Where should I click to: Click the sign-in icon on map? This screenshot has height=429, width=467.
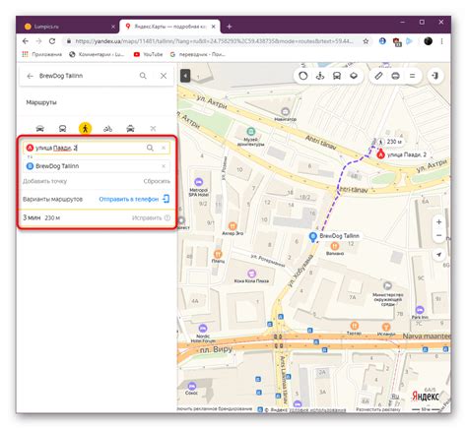pyautogui.click(x=435, y=76)
